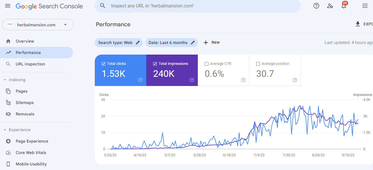
Task: Click the help icon on Average CTR card
Action: click(243, 80)
